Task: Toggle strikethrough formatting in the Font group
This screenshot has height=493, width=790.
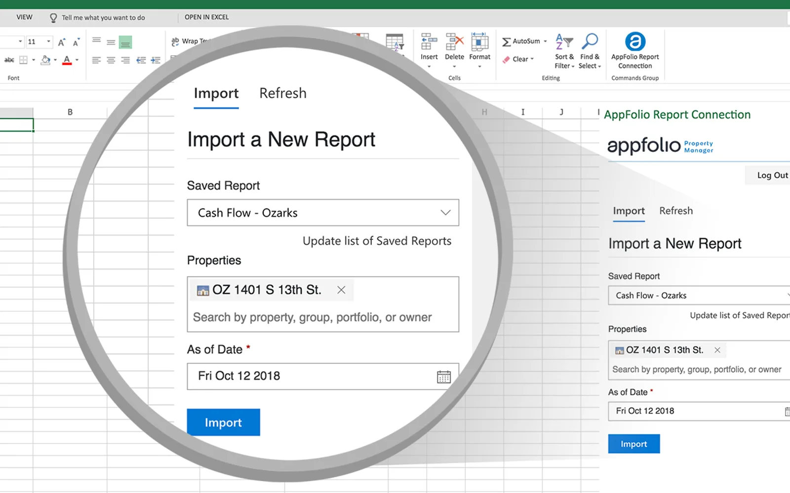Action: coord(9,60)
